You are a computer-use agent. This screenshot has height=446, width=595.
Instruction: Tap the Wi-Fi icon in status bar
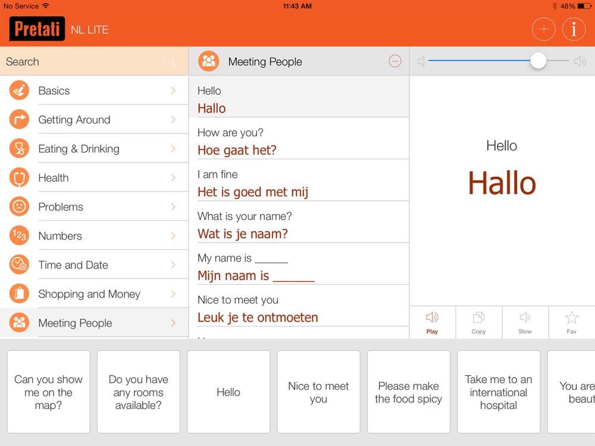coord(46,6)
